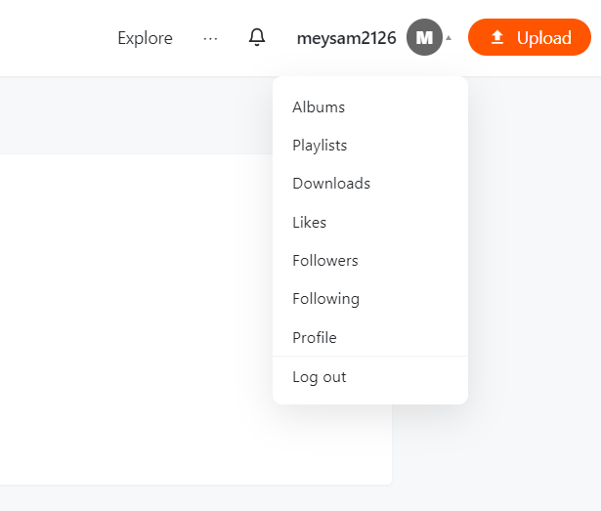Click the meysam2126 username
Image resolution: width=601 pixels, height=511 pixels.
[x=347, y=38]
